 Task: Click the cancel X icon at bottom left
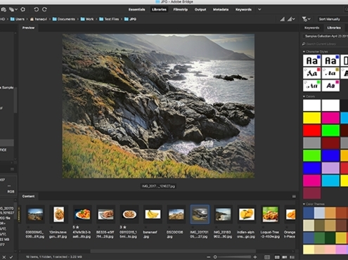(4, 257)
